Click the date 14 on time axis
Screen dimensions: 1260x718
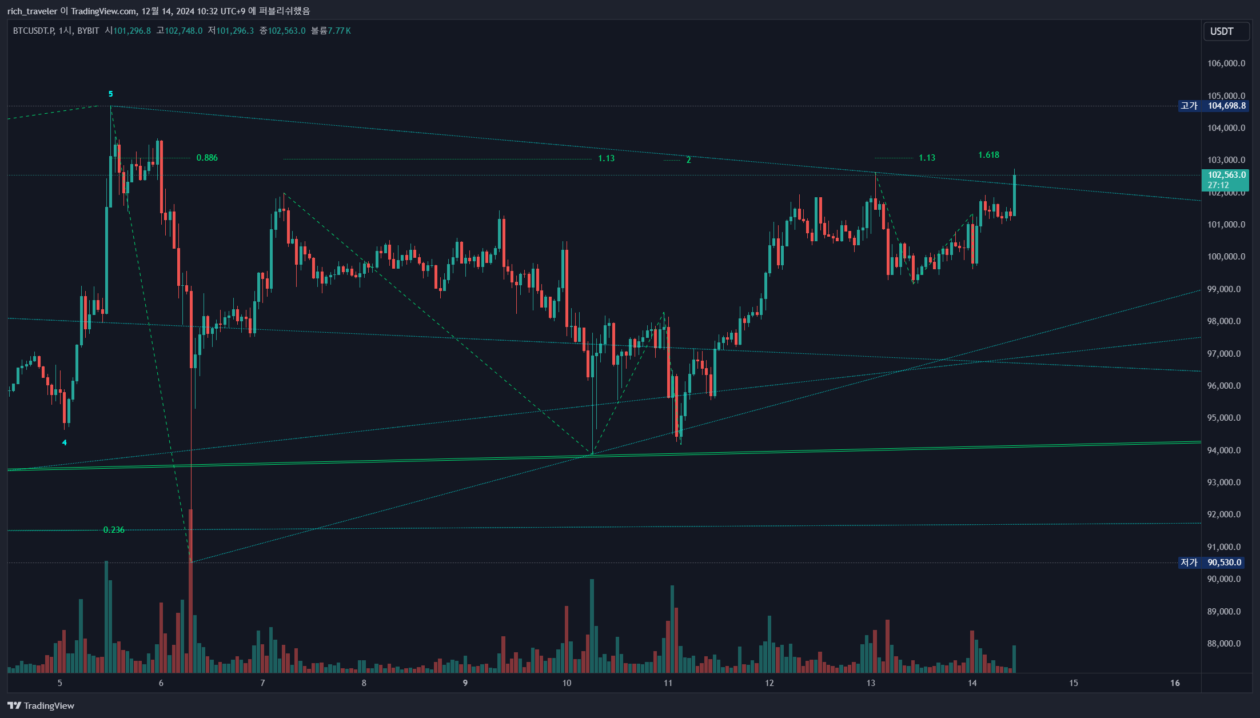pyautogui.click(x=972, y=683)
